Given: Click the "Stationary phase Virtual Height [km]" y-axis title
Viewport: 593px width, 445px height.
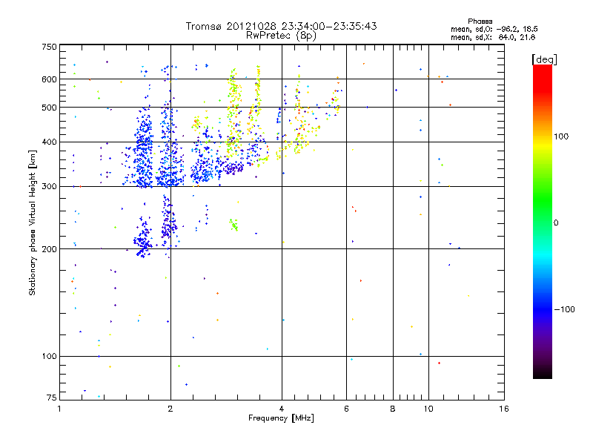Looking at the screenshot, I should (33, 222).
